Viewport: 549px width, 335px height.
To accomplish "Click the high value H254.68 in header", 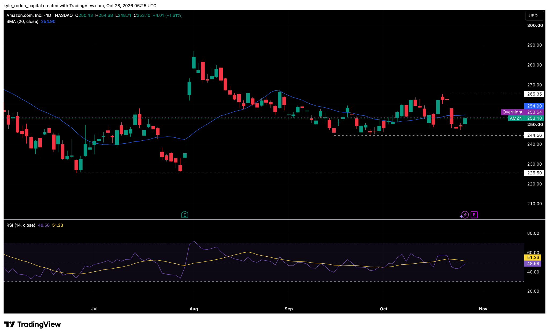I will [x=104, y=15].
